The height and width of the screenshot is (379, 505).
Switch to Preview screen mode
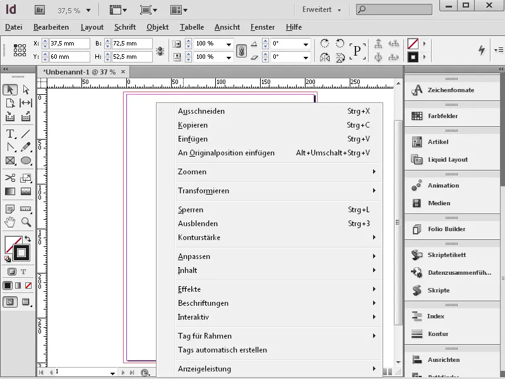pos(26,302)
